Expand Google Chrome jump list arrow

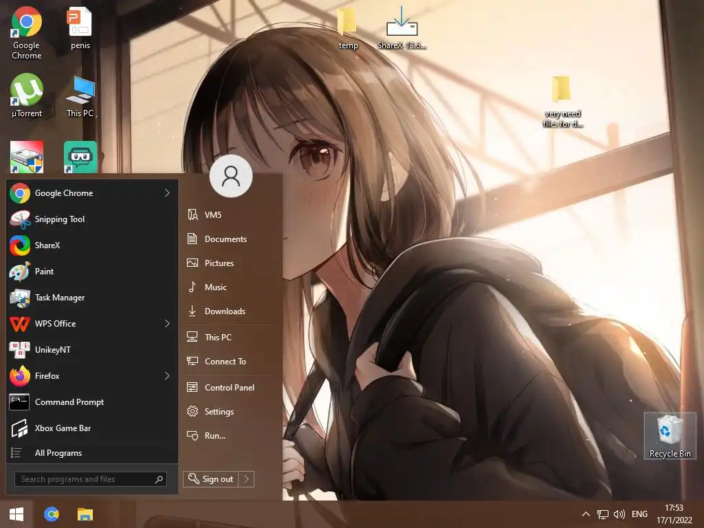[x=167, y=193]
